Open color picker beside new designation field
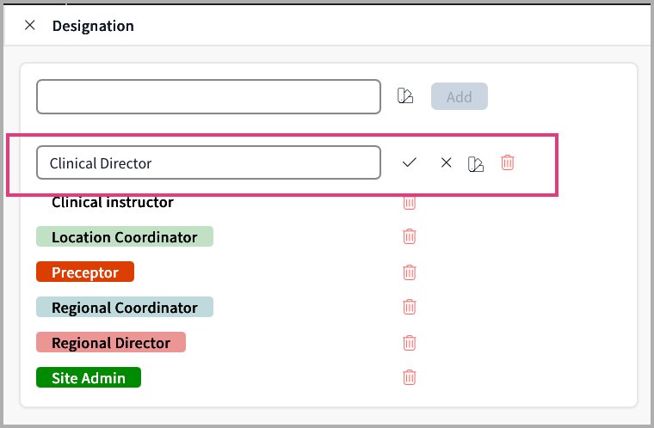The height and width of the screenshot is (428, 654). [x=405, y=96]
